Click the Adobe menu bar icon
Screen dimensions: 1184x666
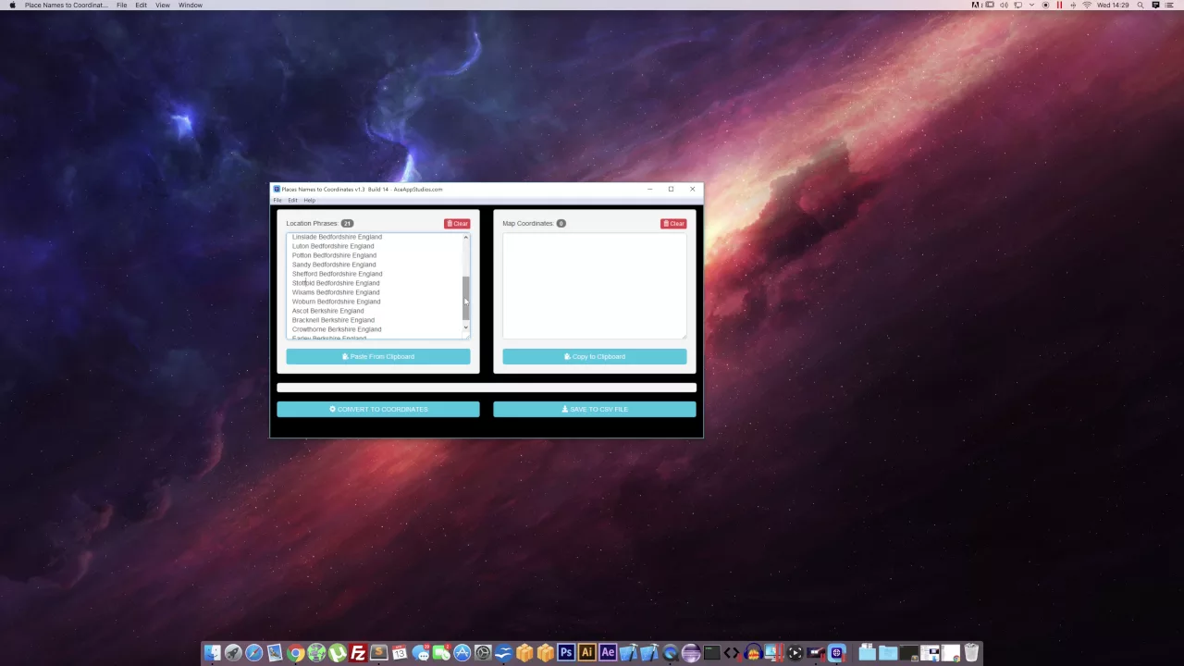click(975, 5)
